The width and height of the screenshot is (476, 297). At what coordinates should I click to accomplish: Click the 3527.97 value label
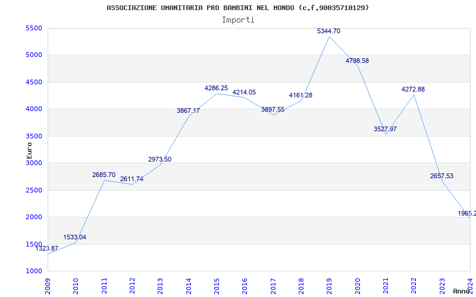pyautogui.click(x=385, y=129)
